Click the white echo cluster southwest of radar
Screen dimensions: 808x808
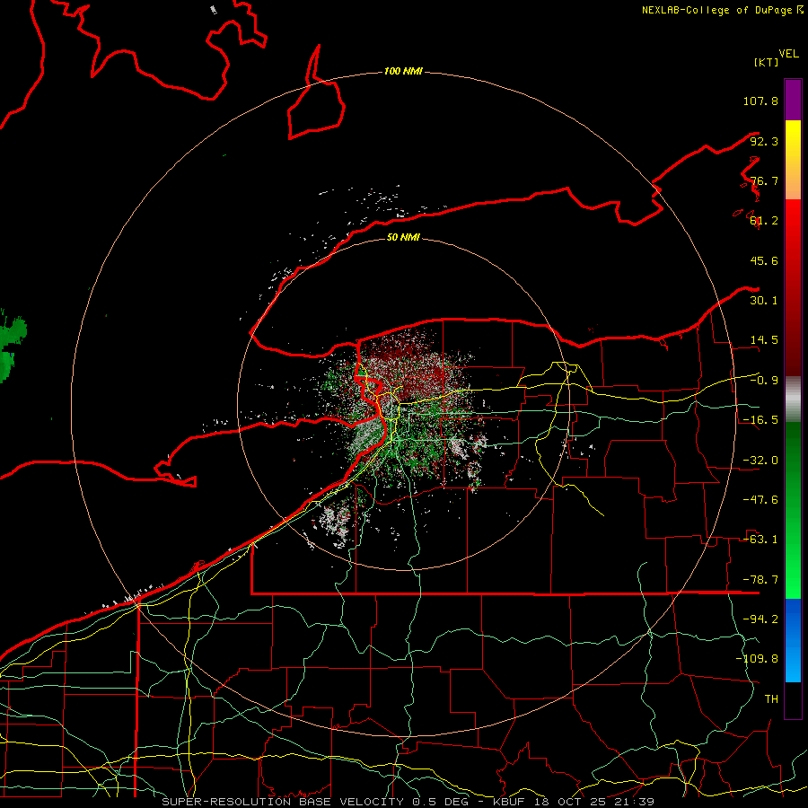point(333,522)
